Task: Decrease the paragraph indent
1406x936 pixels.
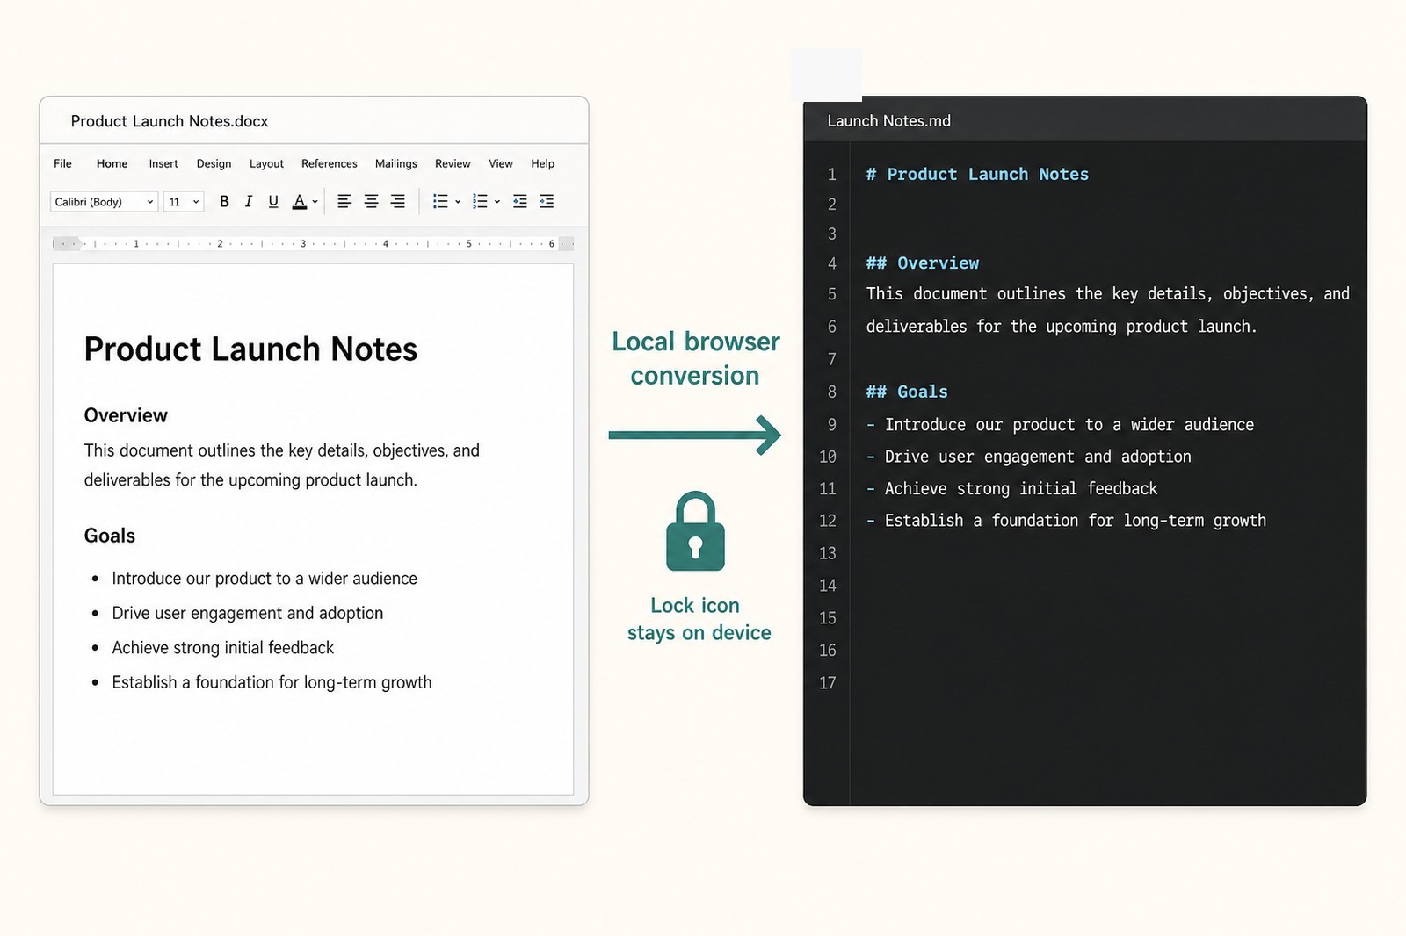Action: click(520, 201)
